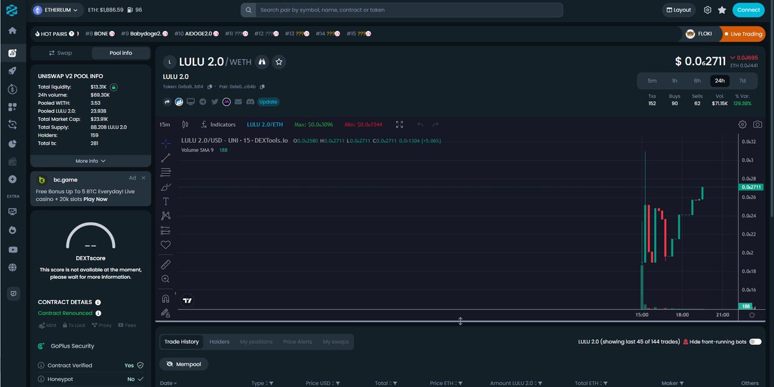Open the favorites star in the top bar
The width and height of the screenshot is (774, 387).
[x=722, y=10]
